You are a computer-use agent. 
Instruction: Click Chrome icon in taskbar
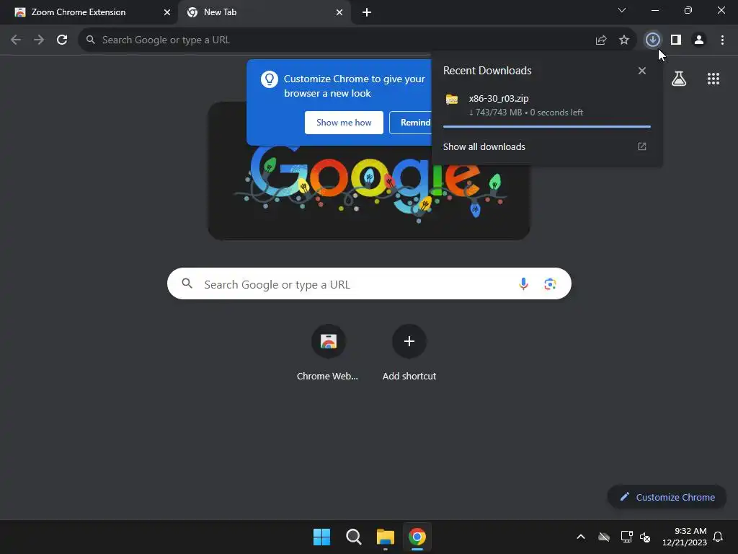point(417,537)
